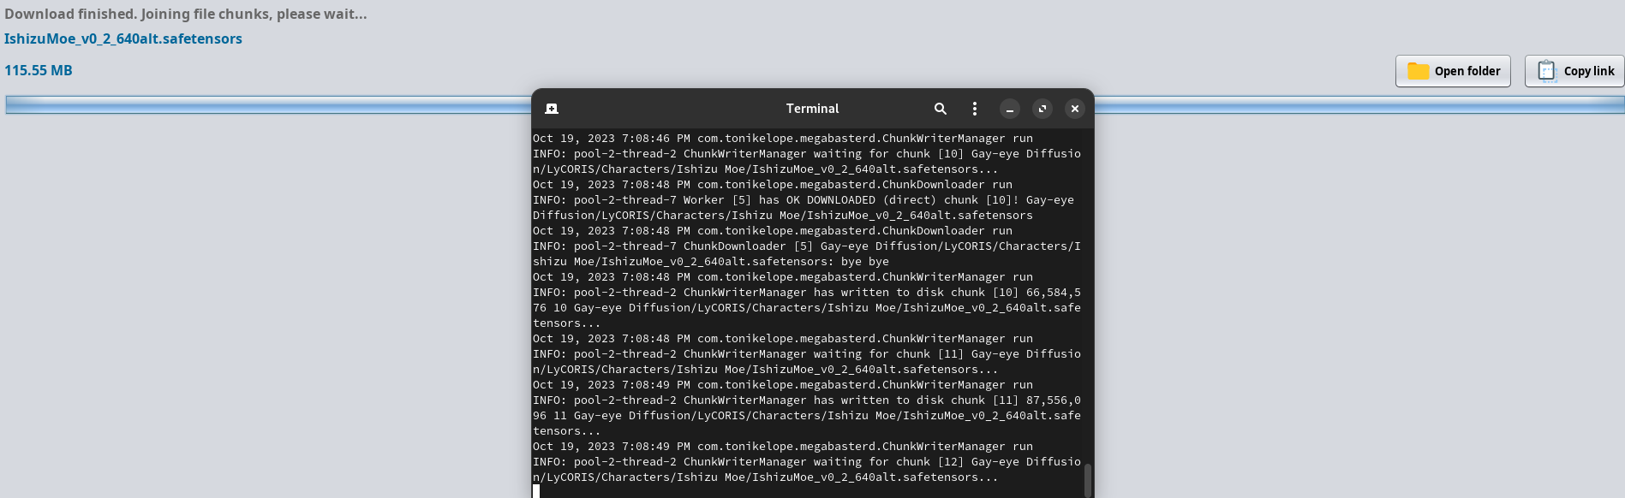The height and width of the screenshot is (498, 1625).
Task: Click the blinking terminal cursor
Action: [x=537, y=489]
